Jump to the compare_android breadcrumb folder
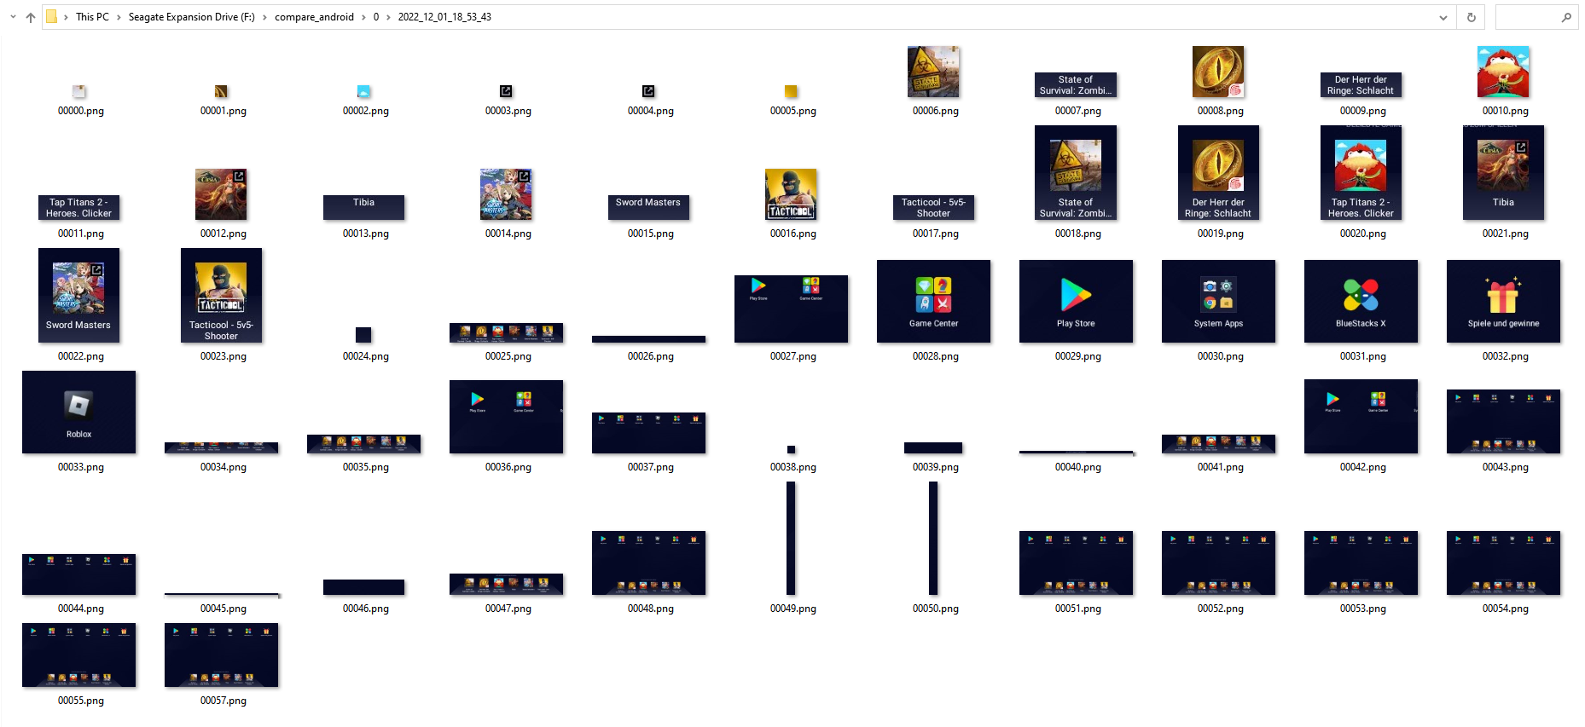Viewport: 1585px width, 727px height. (314, 17)
